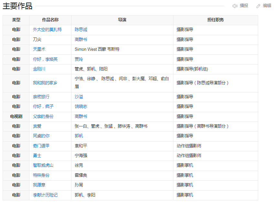Click the 播报 text label
The width and height of the screenshot is (274, 202).
pos(244,6)
